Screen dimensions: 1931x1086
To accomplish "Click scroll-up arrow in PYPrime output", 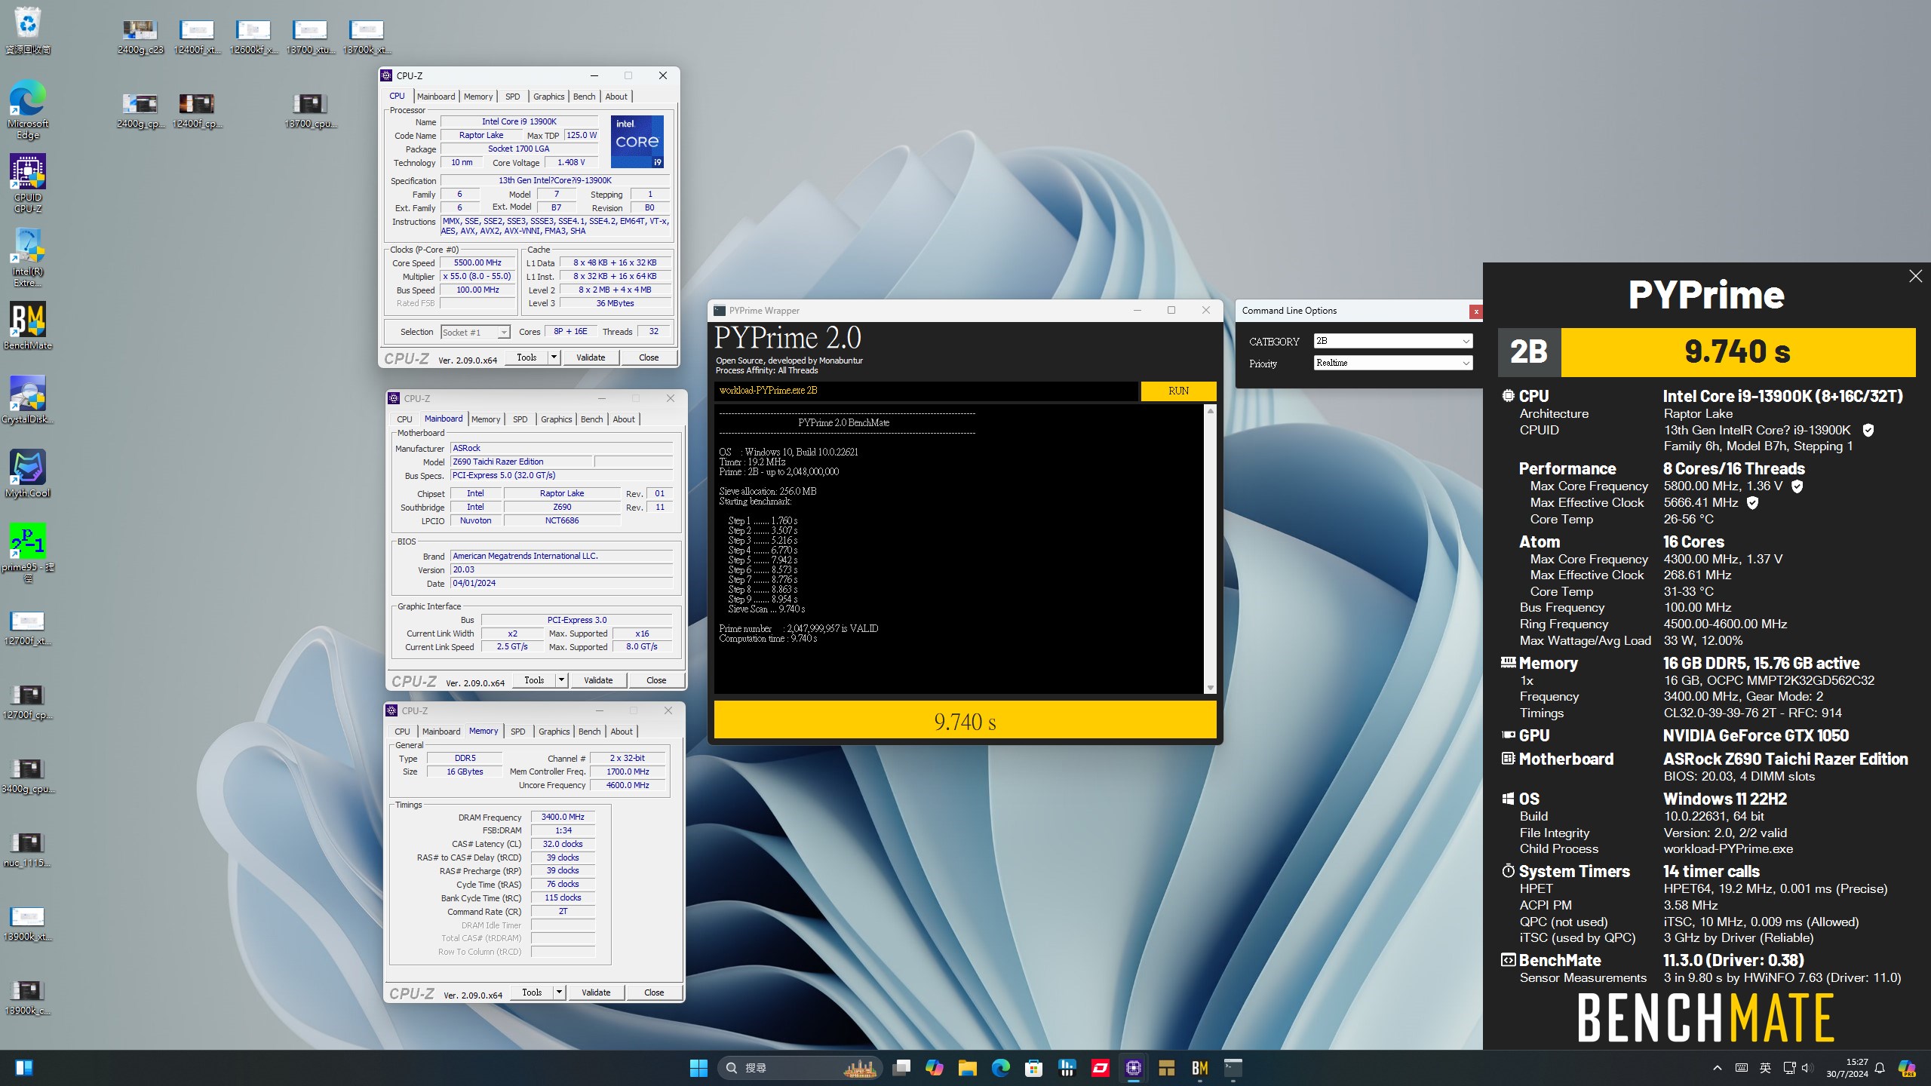I will pos(1211,411).
